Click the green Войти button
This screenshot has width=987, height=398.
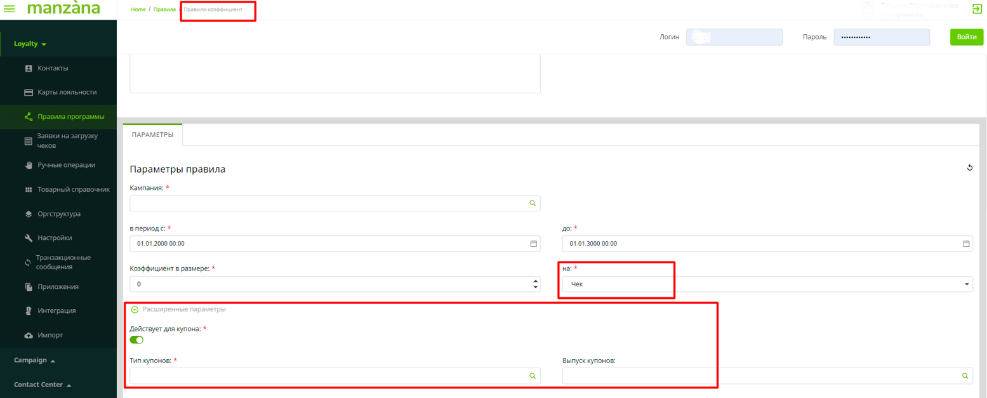point(966,37)
